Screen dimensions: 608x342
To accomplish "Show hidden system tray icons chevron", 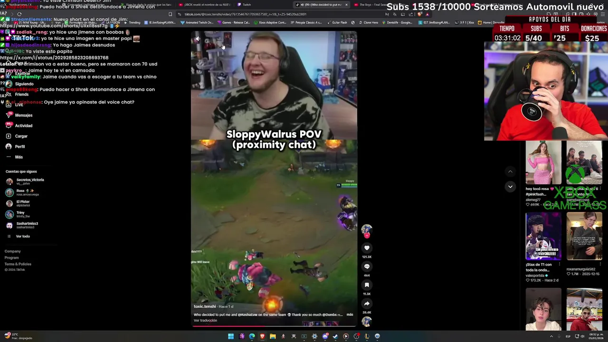I will click(551, 336).
